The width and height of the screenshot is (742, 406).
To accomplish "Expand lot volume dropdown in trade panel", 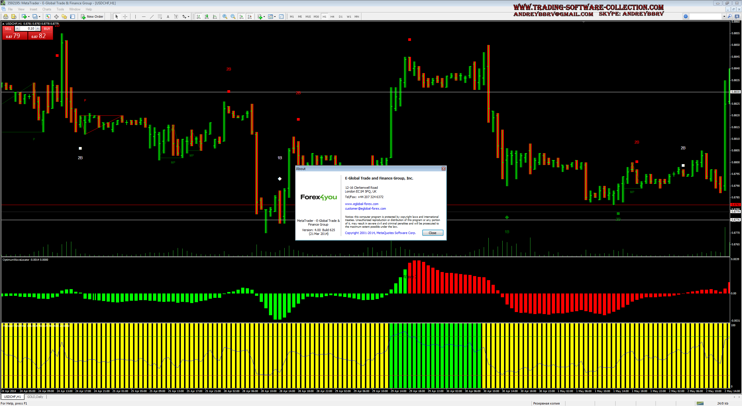I will (17, 28).
